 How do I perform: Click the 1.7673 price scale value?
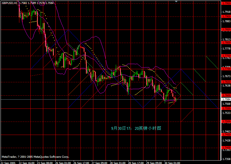[226, 76]
